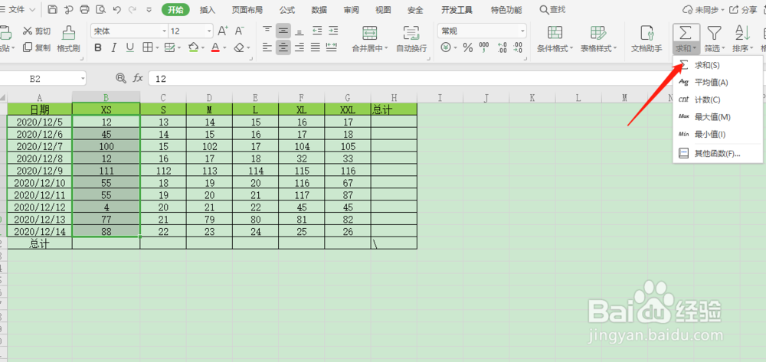Click the Undo arrow icon
The height and width of the screenshot is (362, 766).
tap(116, 9)
